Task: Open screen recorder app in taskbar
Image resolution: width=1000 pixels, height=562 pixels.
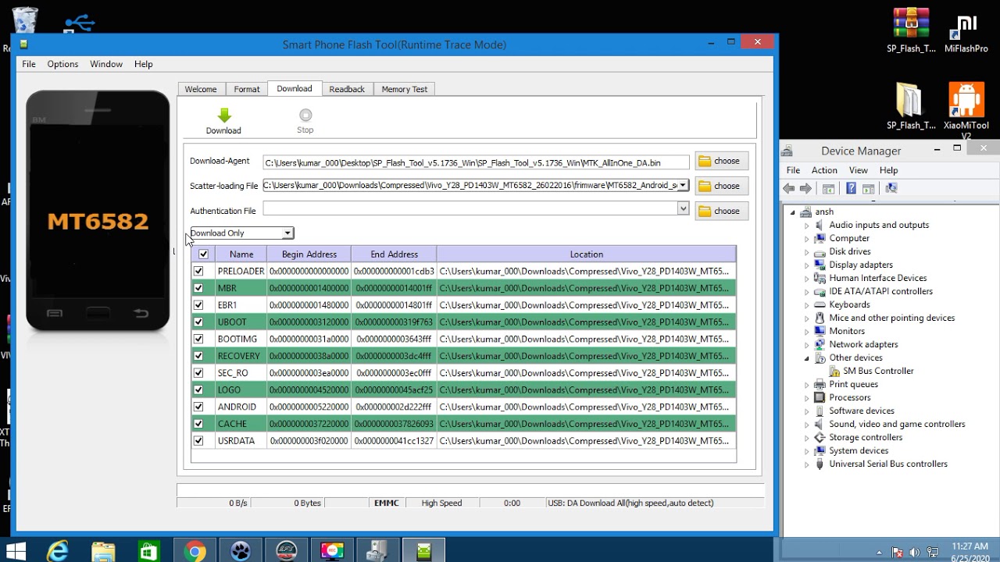Action: point(332,551)
